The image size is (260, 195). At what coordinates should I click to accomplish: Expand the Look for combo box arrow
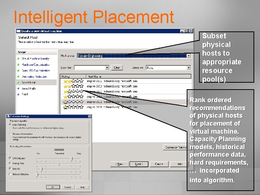click(107, 68)
